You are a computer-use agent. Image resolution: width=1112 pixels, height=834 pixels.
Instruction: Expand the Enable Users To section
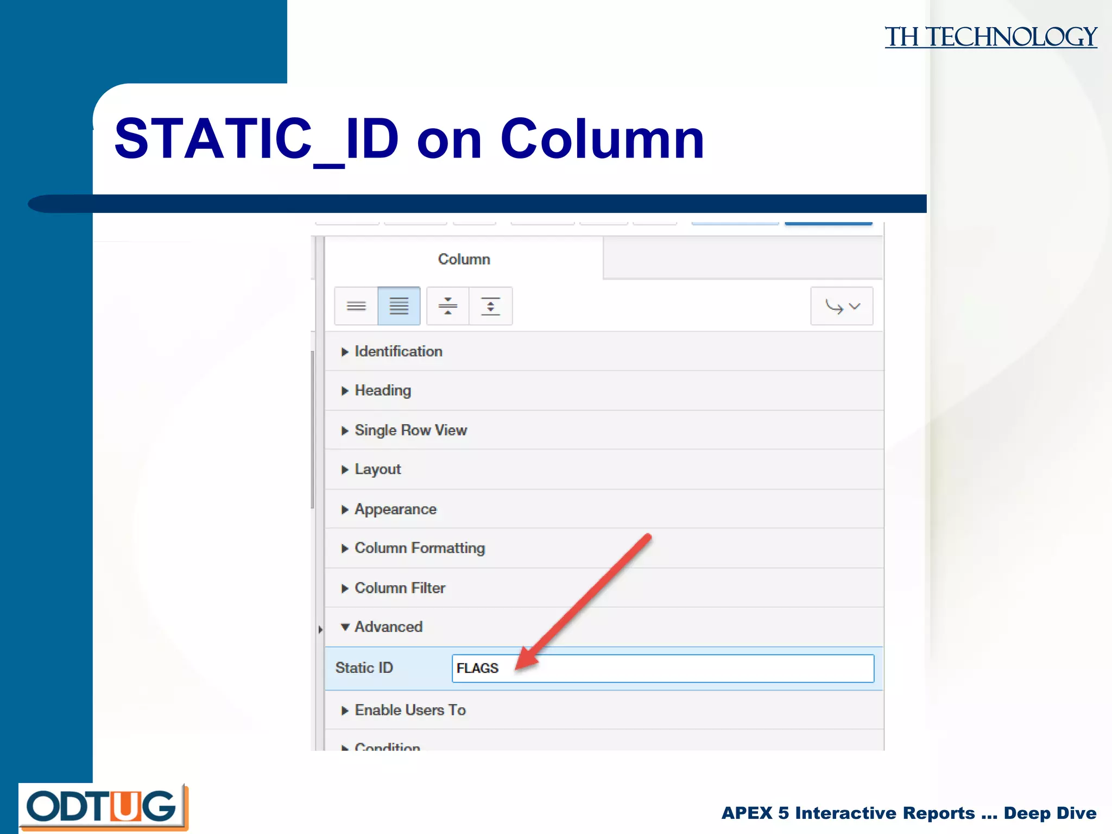tap(604, 710)
